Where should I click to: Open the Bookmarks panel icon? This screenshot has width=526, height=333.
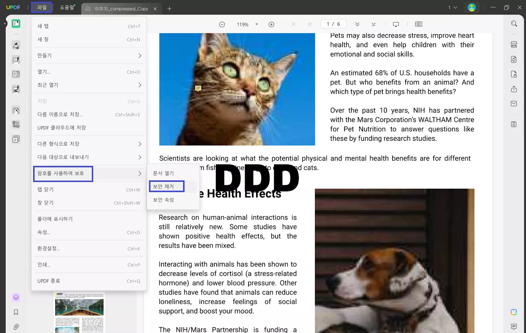[x=16, y=312]
